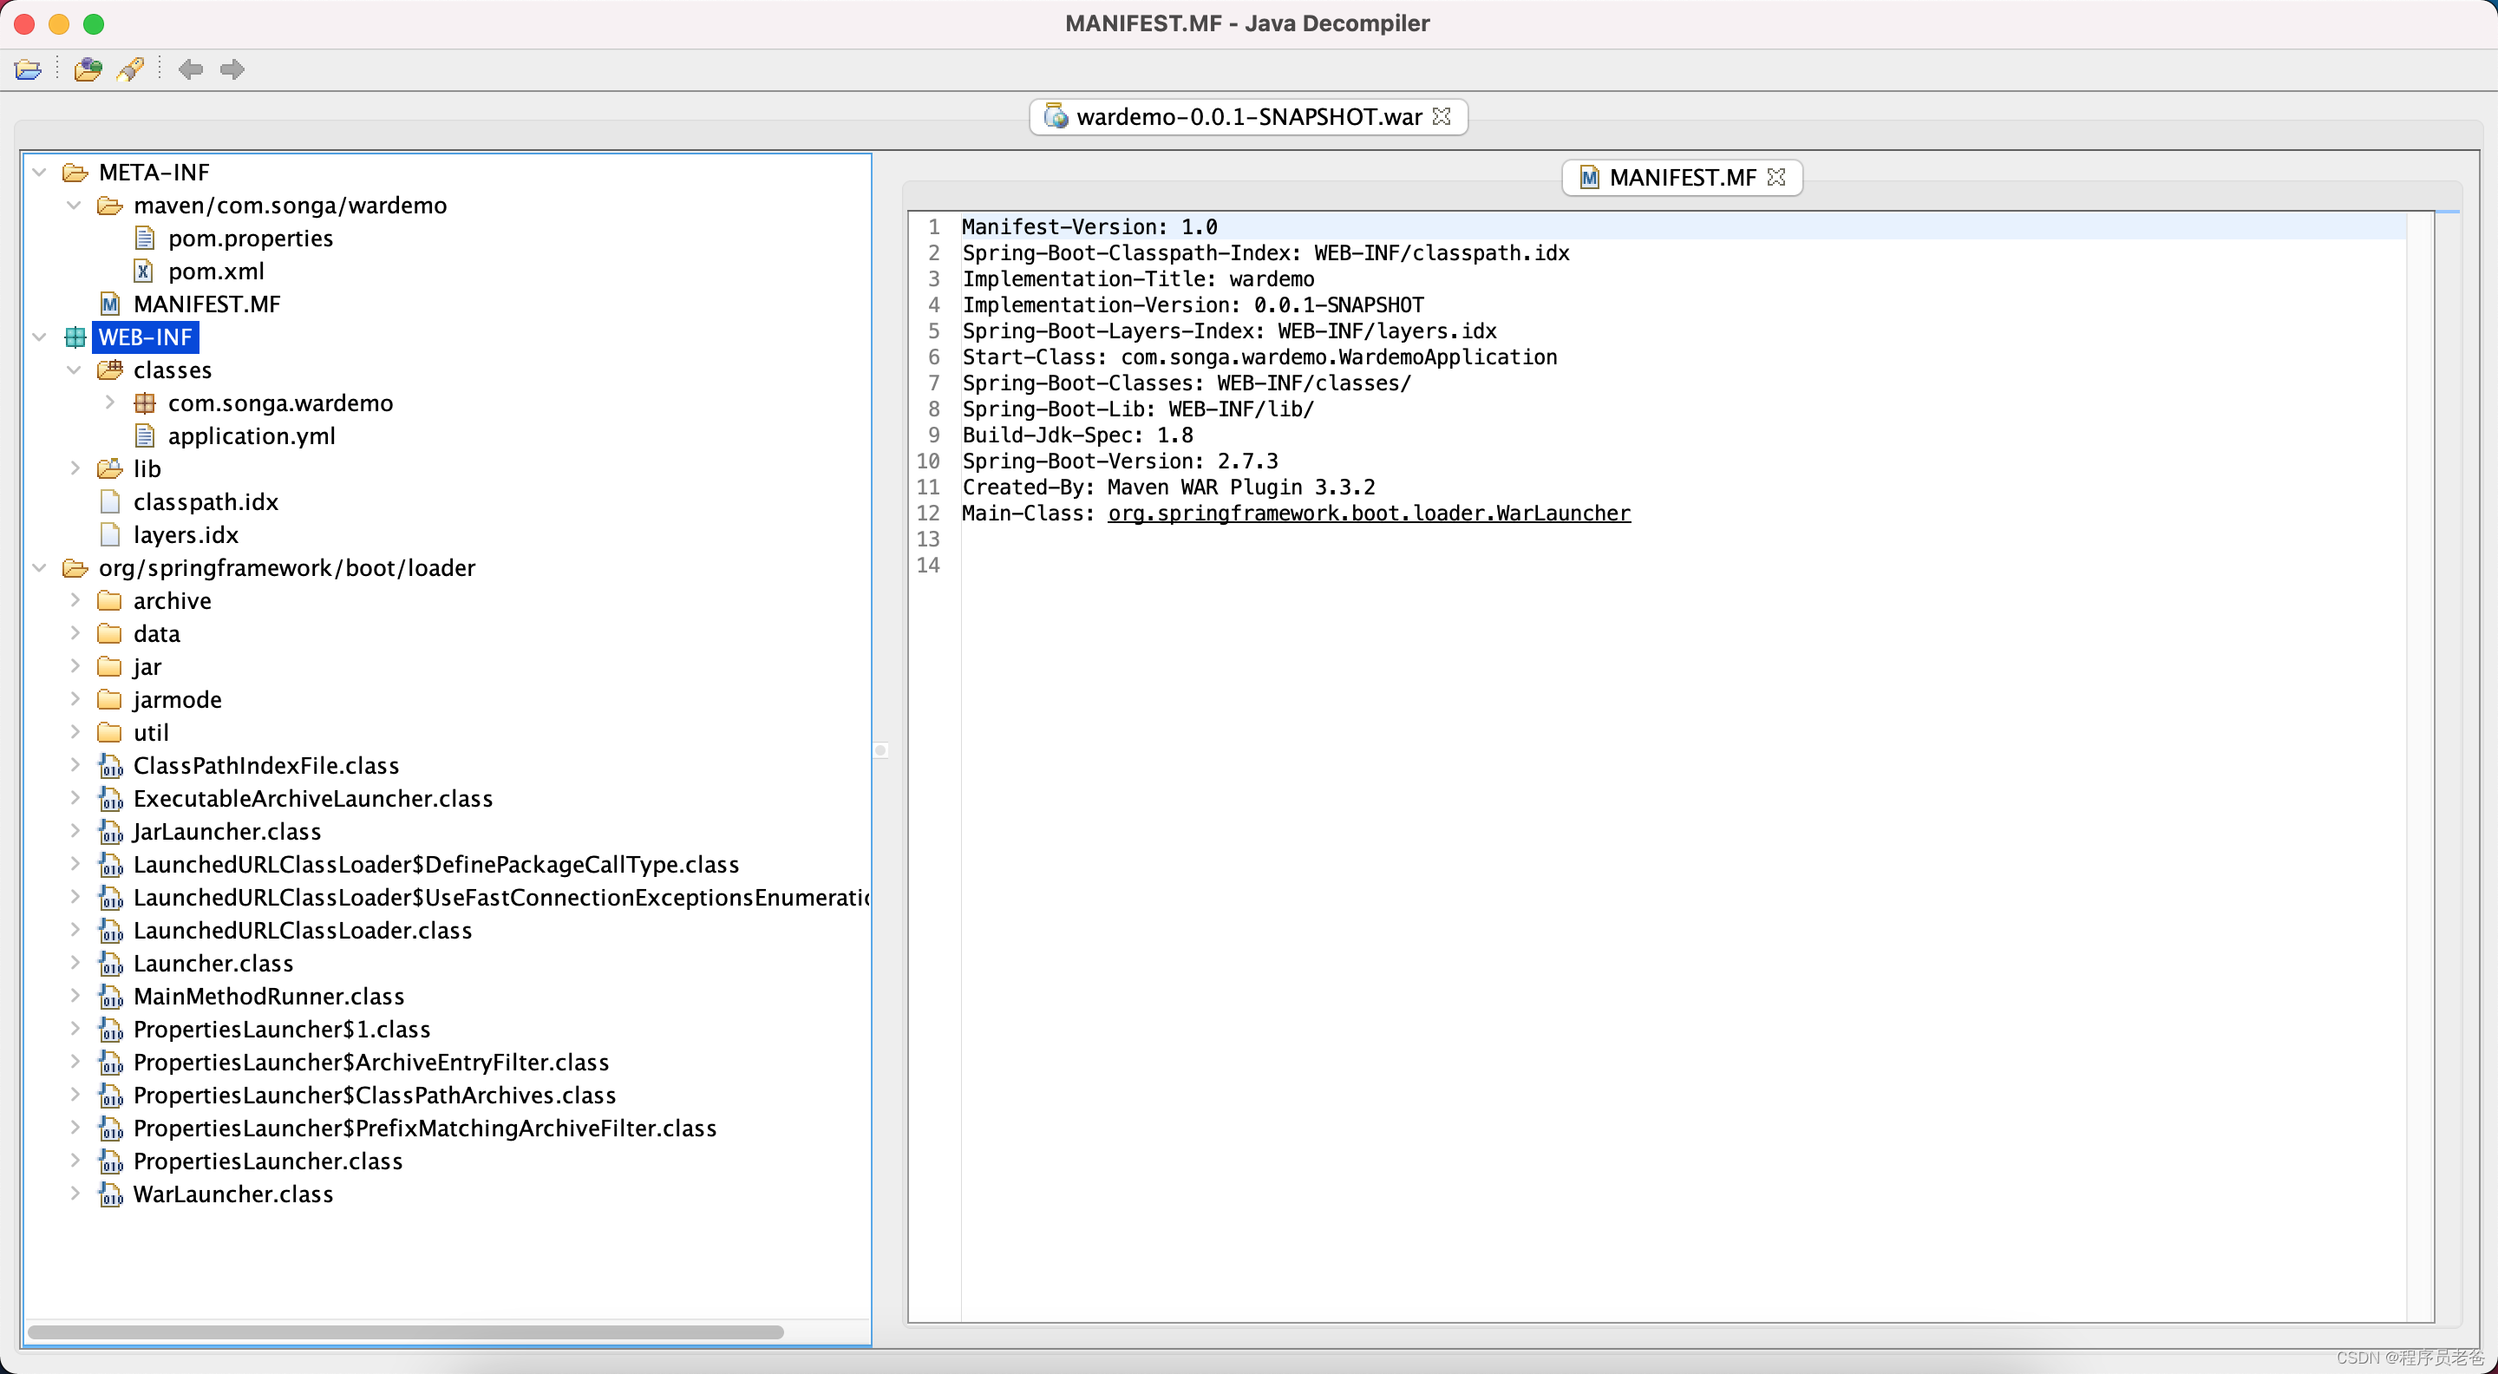Click horizontal scrollbar in tree panel
Screen dimensions: 2498x1374
tap(405, 1332)
